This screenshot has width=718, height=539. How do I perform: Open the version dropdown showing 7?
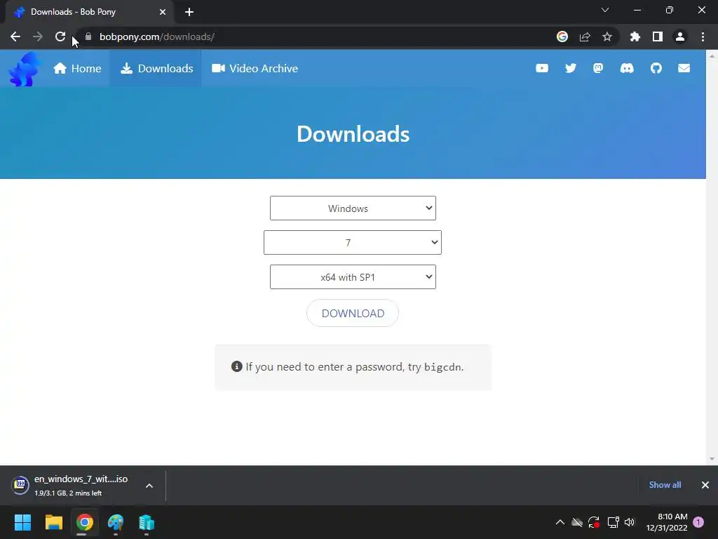click(x=353, y=242)
